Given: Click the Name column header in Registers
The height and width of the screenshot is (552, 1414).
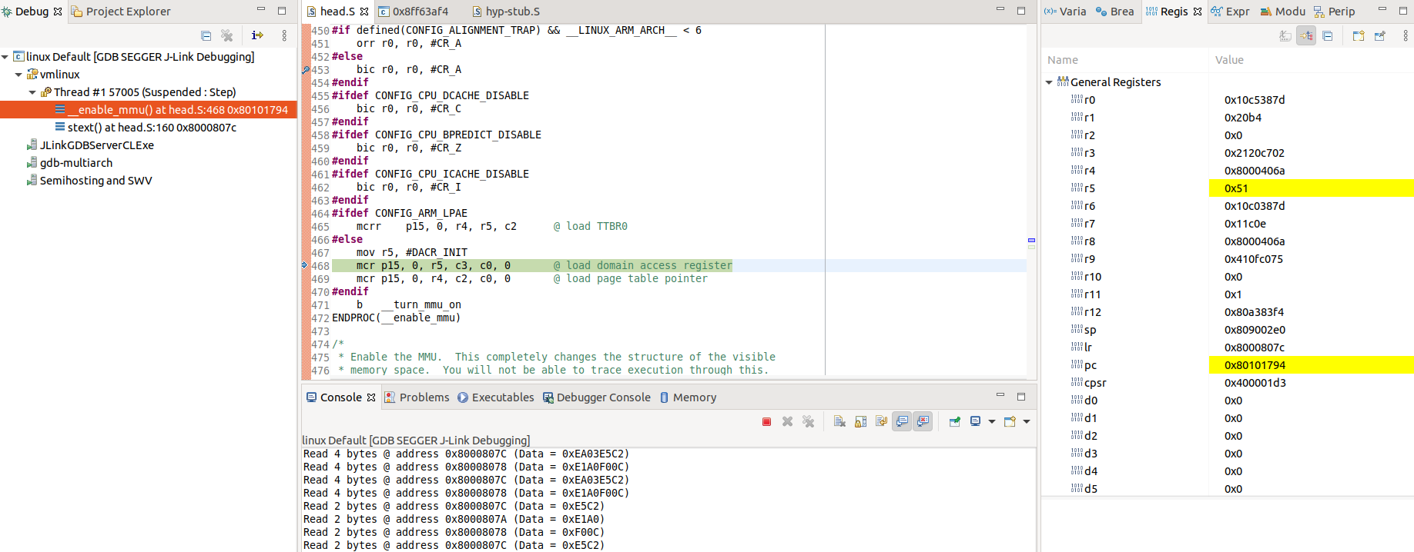Looking at the screenshot, I should coord(1125,60).
